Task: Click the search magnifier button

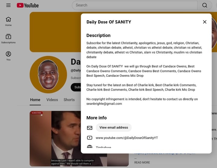Action: [x=205, y=5]
